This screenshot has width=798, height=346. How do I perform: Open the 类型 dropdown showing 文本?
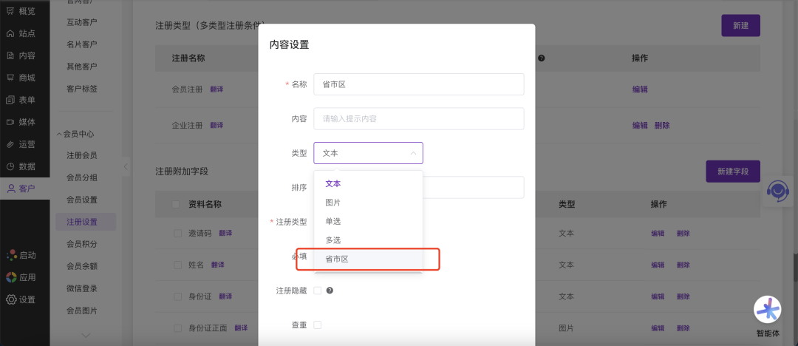(x=368, y=153)
